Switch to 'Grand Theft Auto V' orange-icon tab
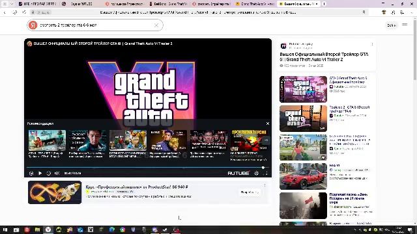Screen dimensions: 417x234 pos(255,4)
